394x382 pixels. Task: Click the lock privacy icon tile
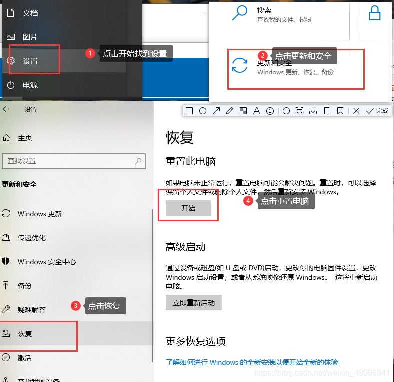point(374,13)
